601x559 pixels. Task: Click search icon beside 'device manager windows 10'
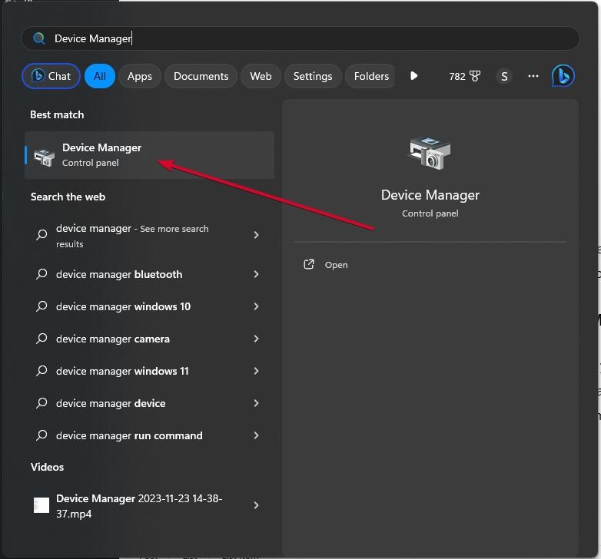click(x=42, y=306)
